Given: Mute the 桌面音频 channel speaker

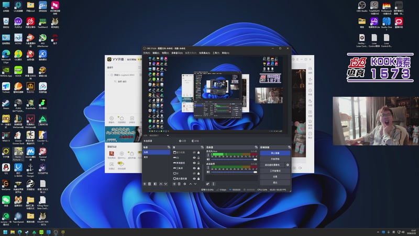Looking at the screenshot, I should tap(208, 172).
